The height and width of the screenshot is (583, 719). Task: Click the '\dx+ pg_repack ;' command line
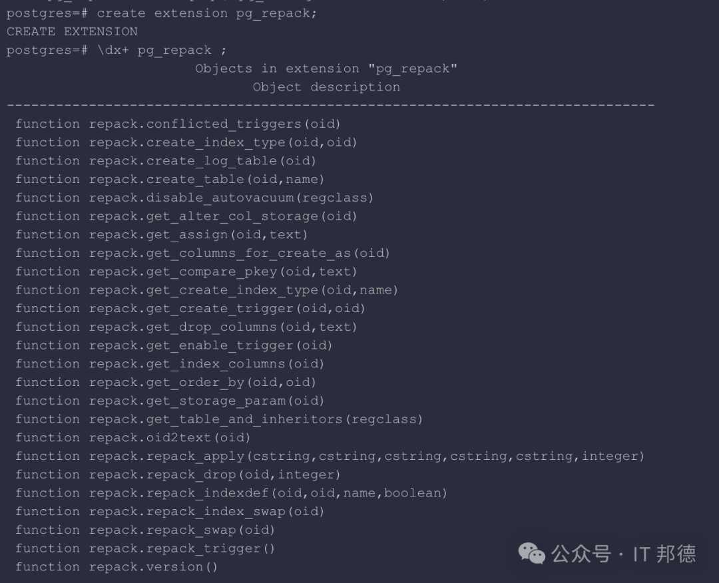click(x=117, y=51)
